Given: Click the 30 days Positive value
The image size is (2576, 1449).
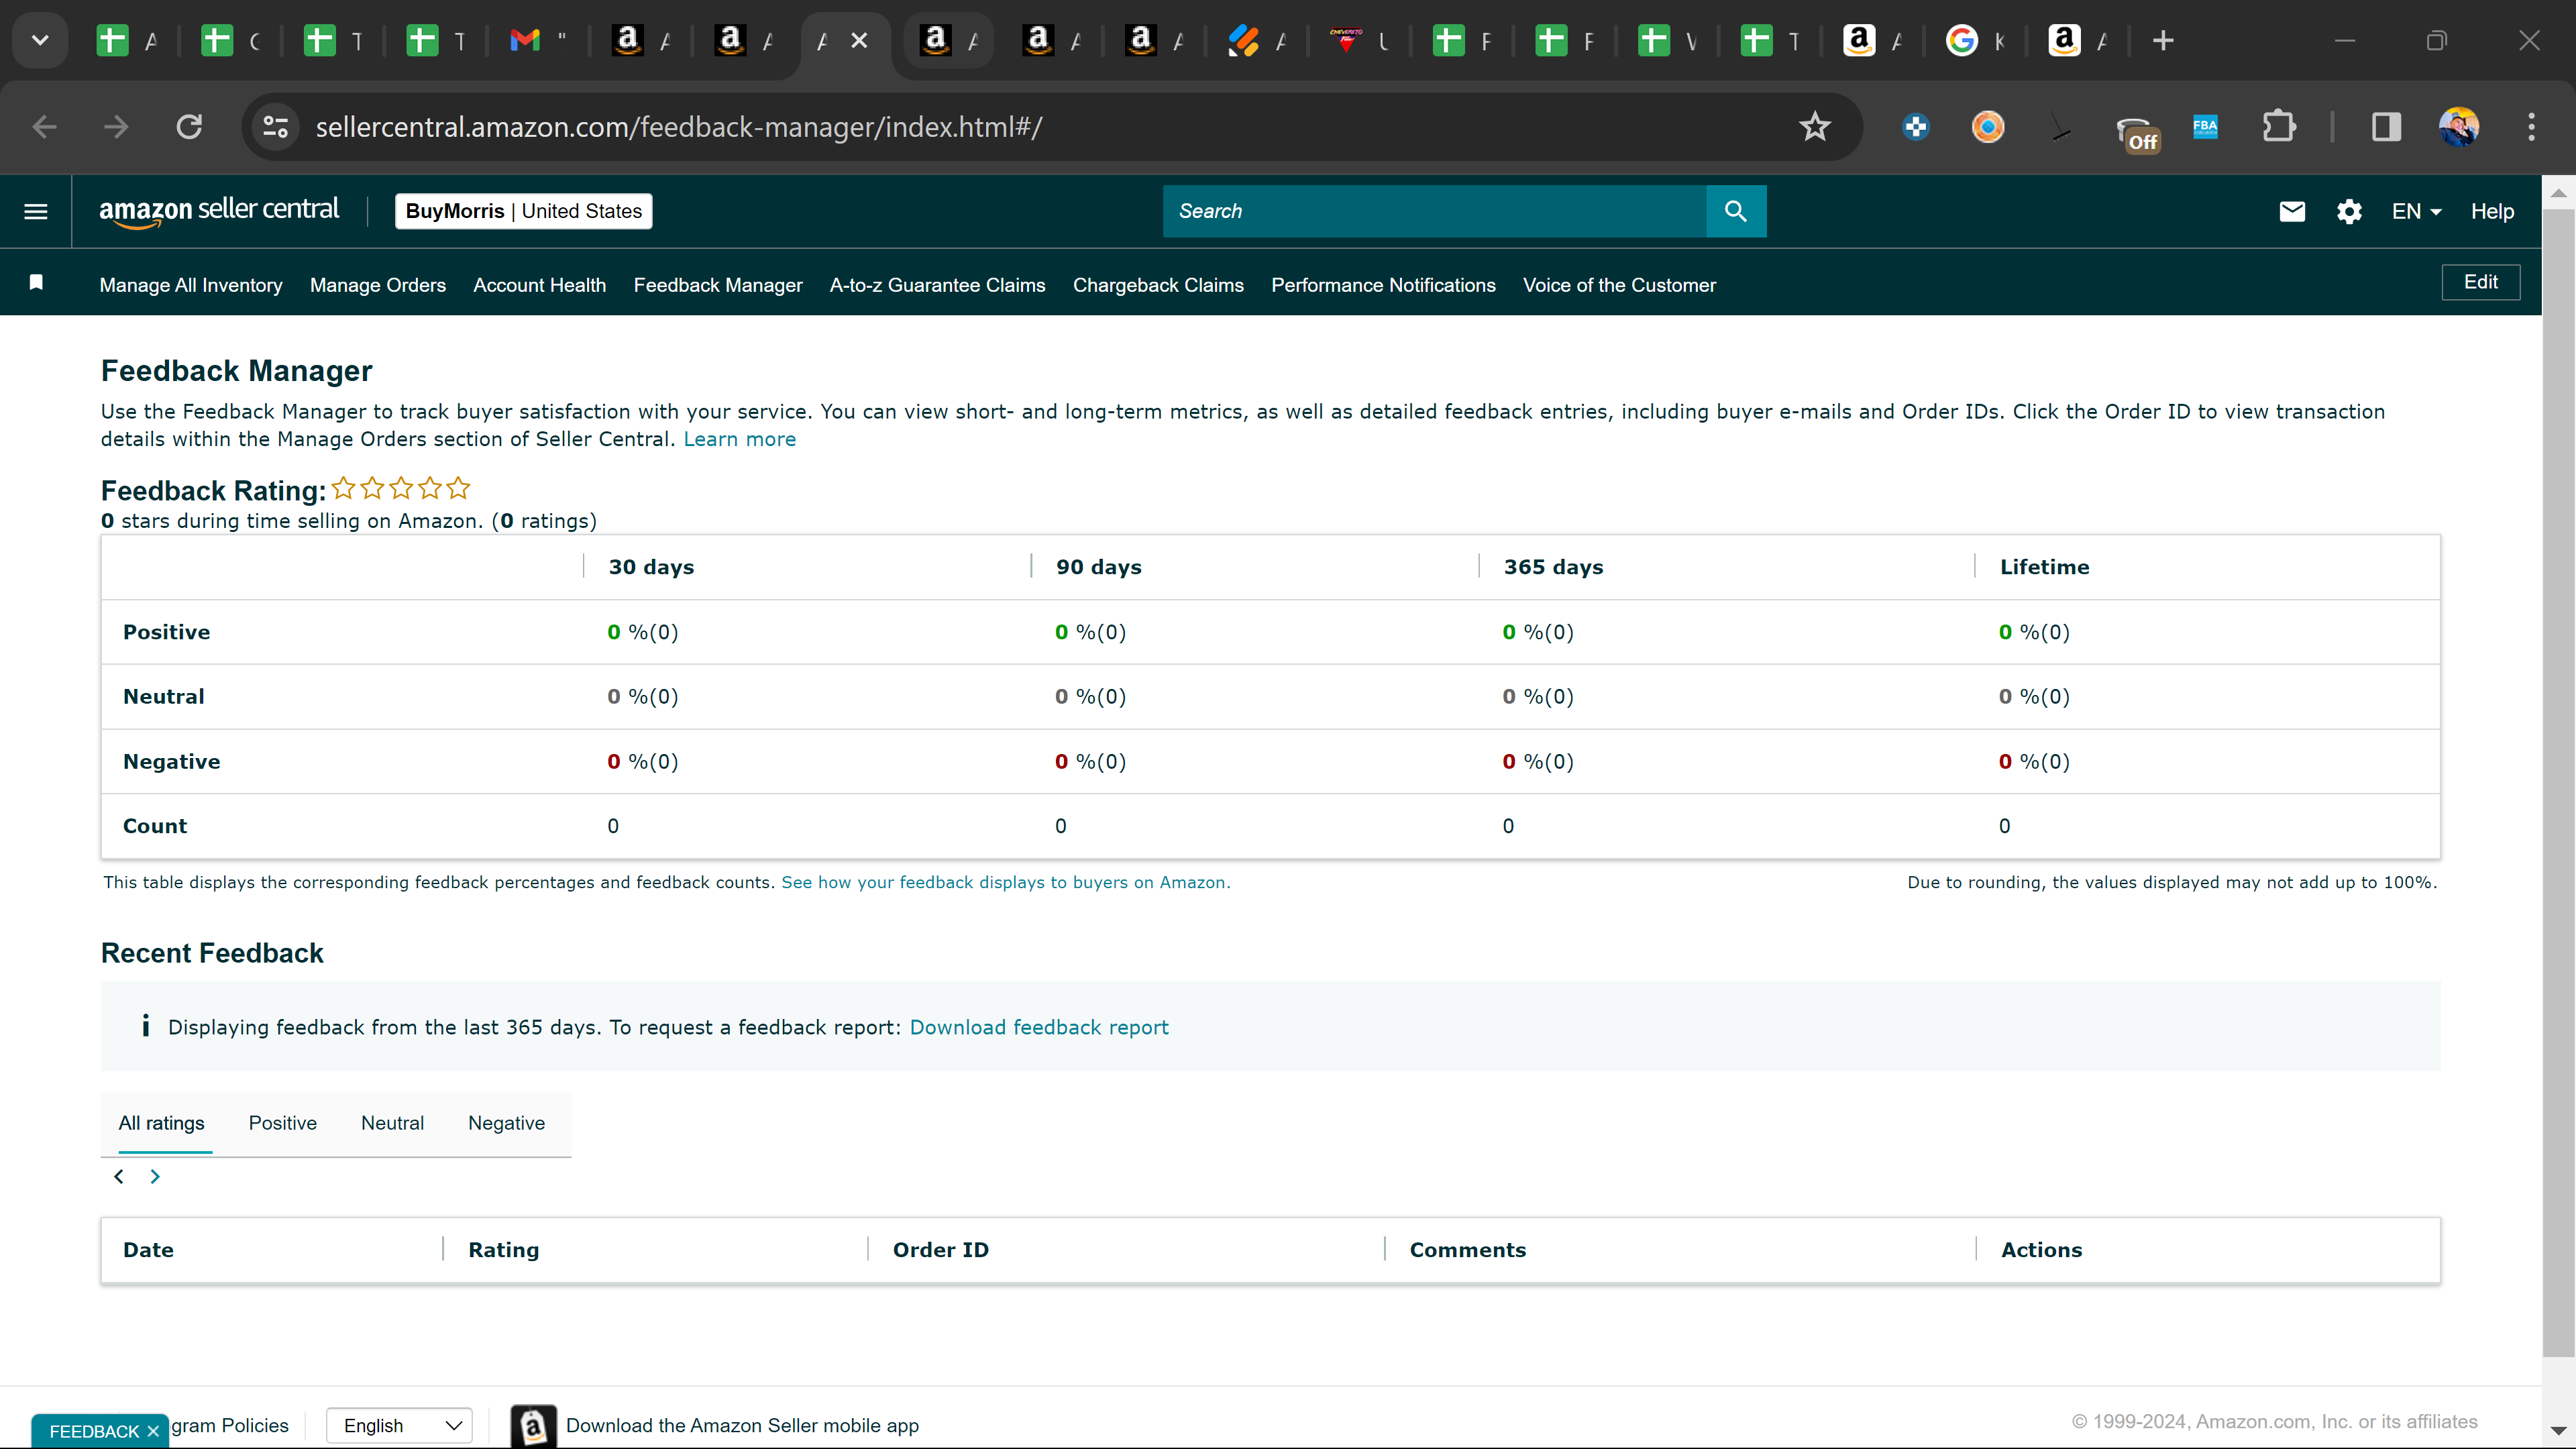Looking at the screenshot, I should (x=642, y=632).
